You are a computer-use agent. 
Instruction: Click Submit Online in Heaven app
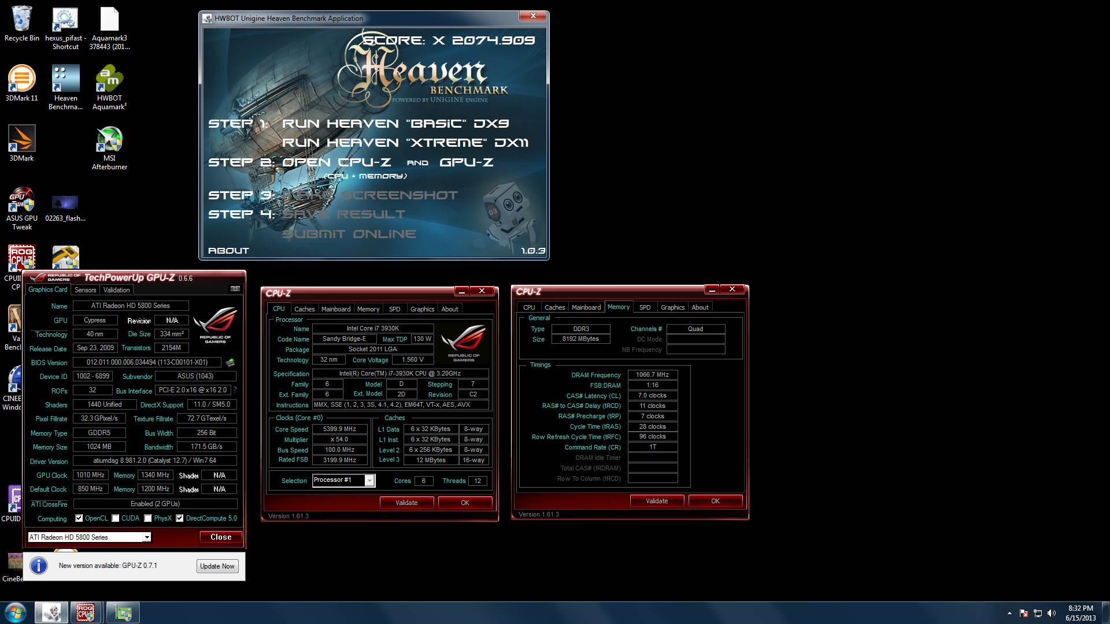349,234
